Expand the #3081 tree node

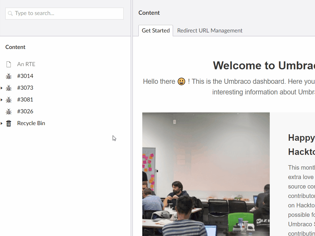click(2, 99)
